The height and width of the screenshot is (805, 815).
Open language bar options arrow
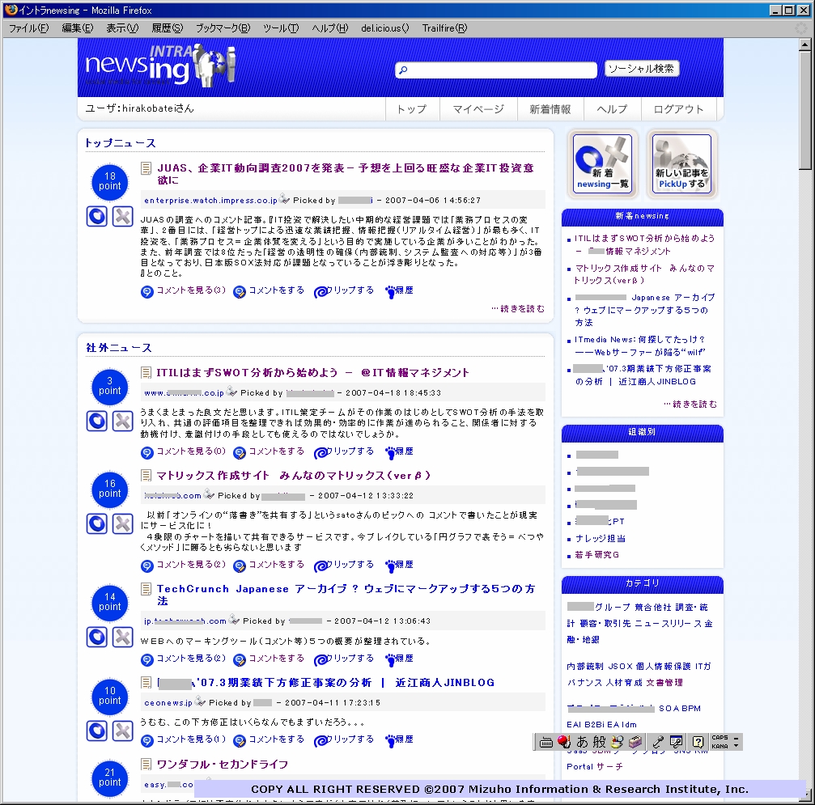736,746
